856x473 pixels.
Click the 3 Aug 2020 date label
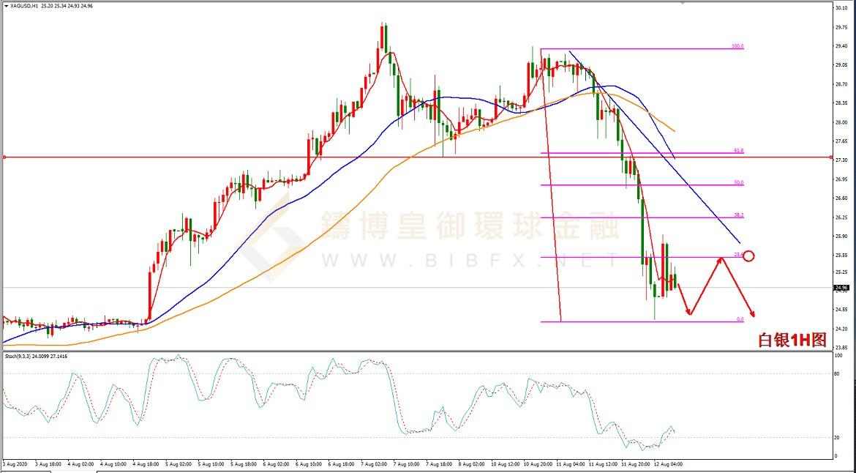[14, 463]
